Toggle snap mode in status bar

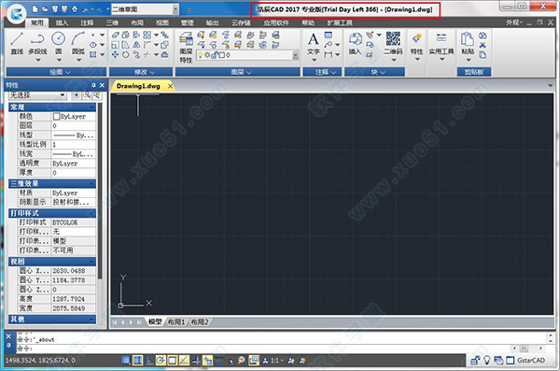(126, 361)
